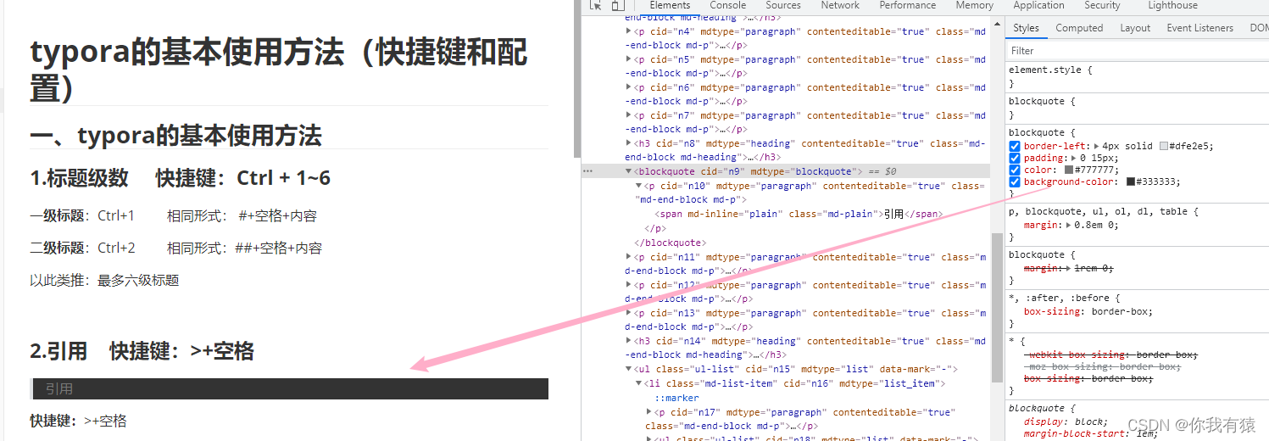Click the 一级标题 paragraph line
The height and width of the screenshot is (441, 1269).
pos(175,216)
